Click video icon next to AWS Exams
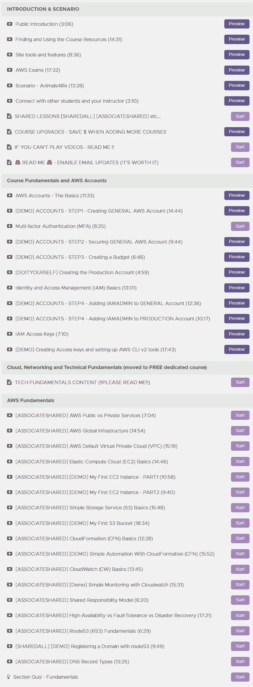This screenshot has height=687, width=253. (10, 70)
